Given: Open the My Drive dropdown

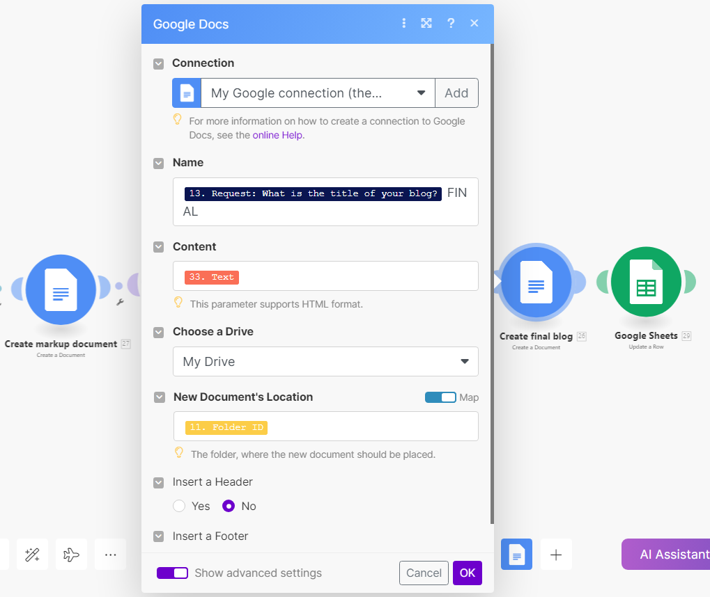Looking at the screenshot, I should [x=325, y=361].
